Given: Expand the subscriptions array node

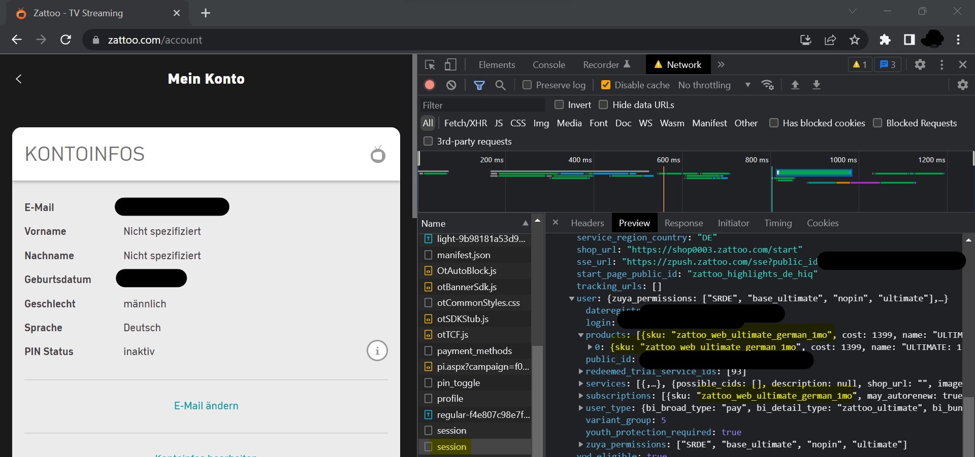Looking at the screenshot, I should (581, 396).
